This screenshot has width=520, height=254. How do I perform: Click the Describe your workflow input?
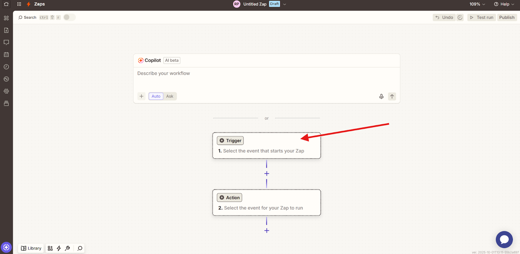tap(266, 79)
